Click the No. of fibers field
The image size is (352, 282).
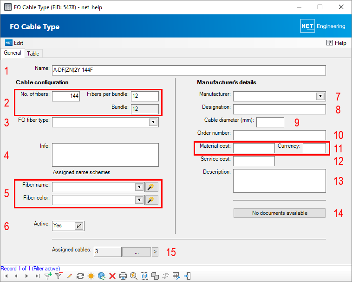66,96
